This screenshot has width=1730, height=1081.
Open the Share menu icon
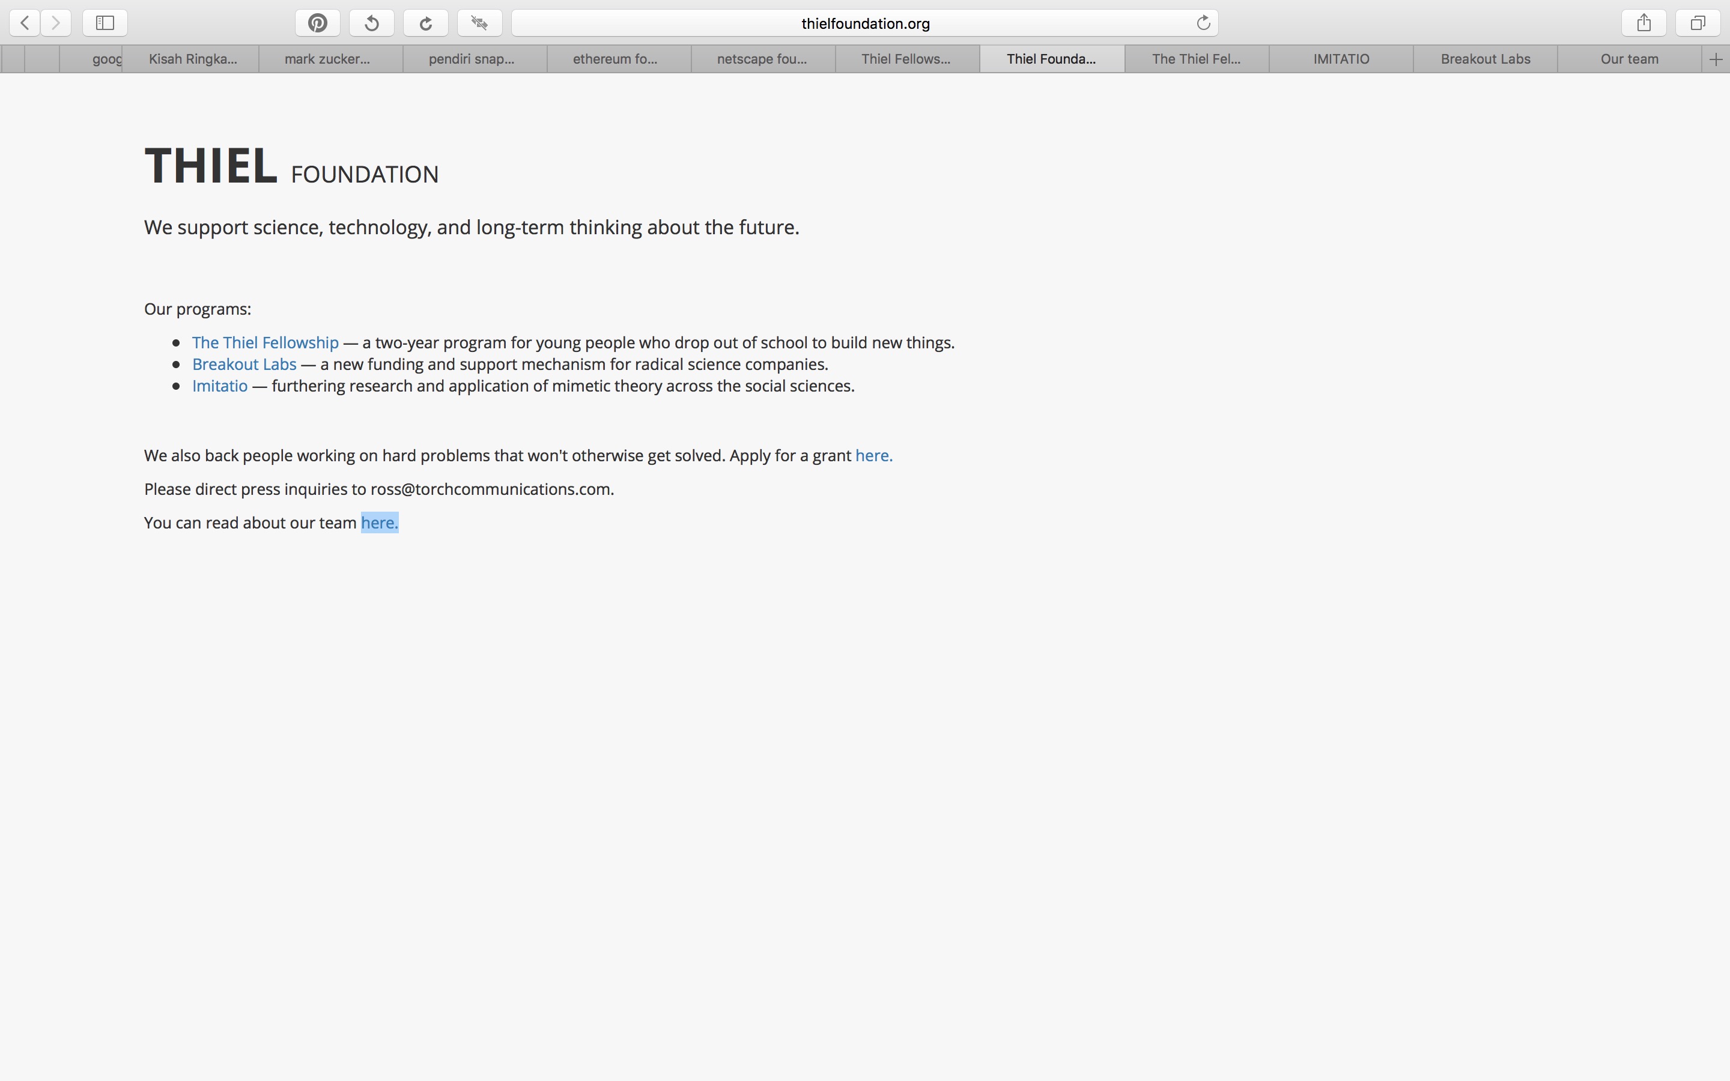coord(1643,23)
